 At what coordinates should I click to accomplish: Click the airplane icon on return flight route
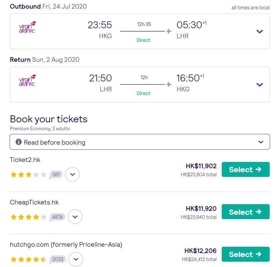point(169,84)
